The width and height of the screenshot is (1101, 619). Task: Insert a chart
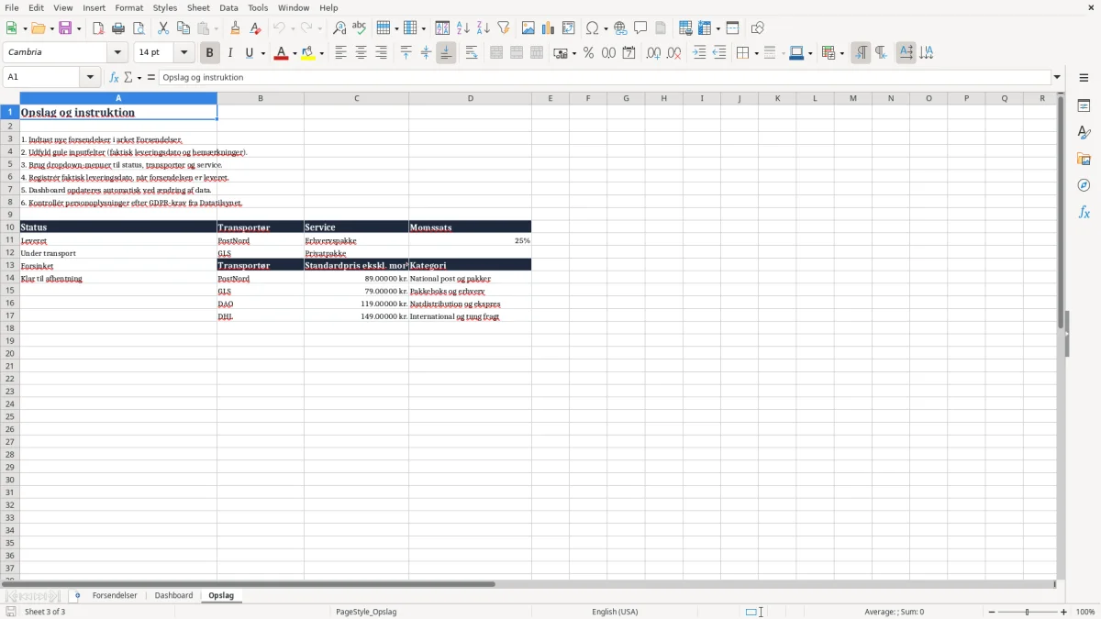pyautogui.click(x=549, y=28)
